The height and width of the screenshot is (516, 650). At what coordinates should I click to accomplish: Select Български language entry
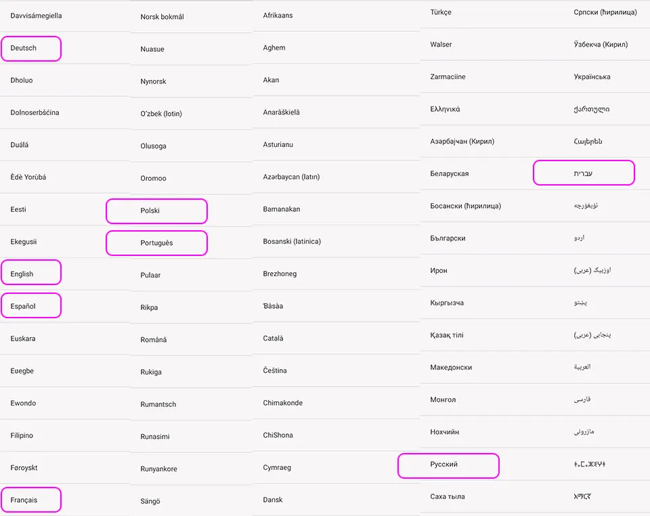click(448, 238)
